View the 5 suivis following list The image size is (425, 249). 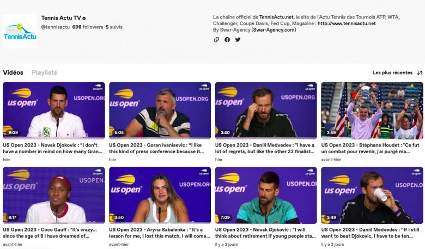114,27
